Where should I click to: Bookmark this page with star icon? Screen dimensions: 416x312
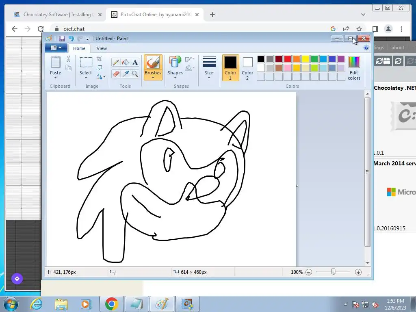359,29
